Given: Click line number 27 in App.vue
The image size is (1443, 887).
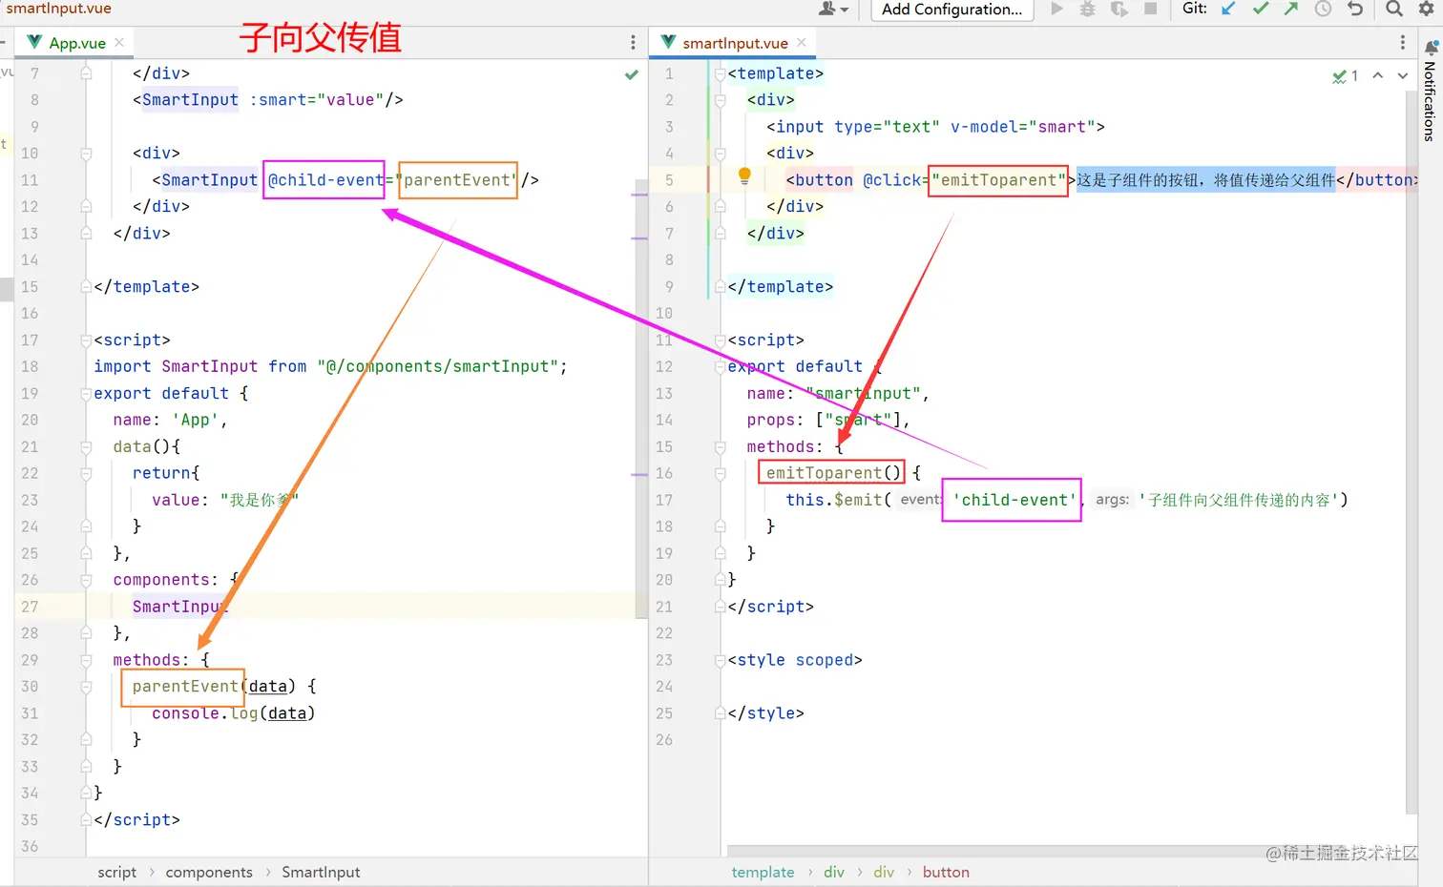Looking at the screenshot, I should click(30, 607).
